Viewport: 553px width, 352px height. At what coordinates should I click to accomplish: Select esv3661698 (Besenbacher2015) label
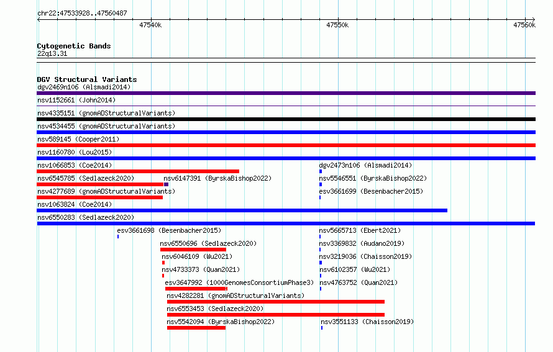[x=169, y=230]
